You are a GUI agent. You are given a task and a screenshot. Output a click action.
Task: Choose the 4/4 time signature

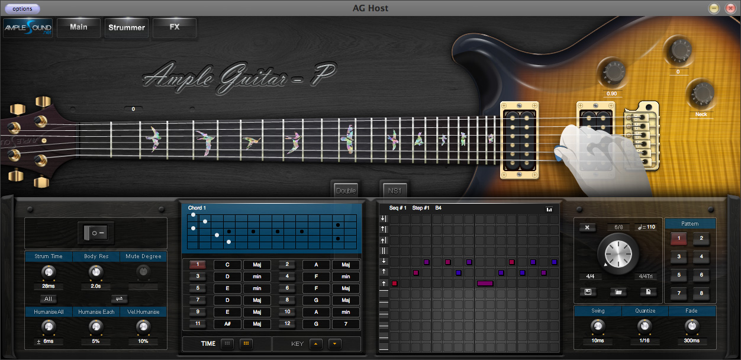pos(590,277)
